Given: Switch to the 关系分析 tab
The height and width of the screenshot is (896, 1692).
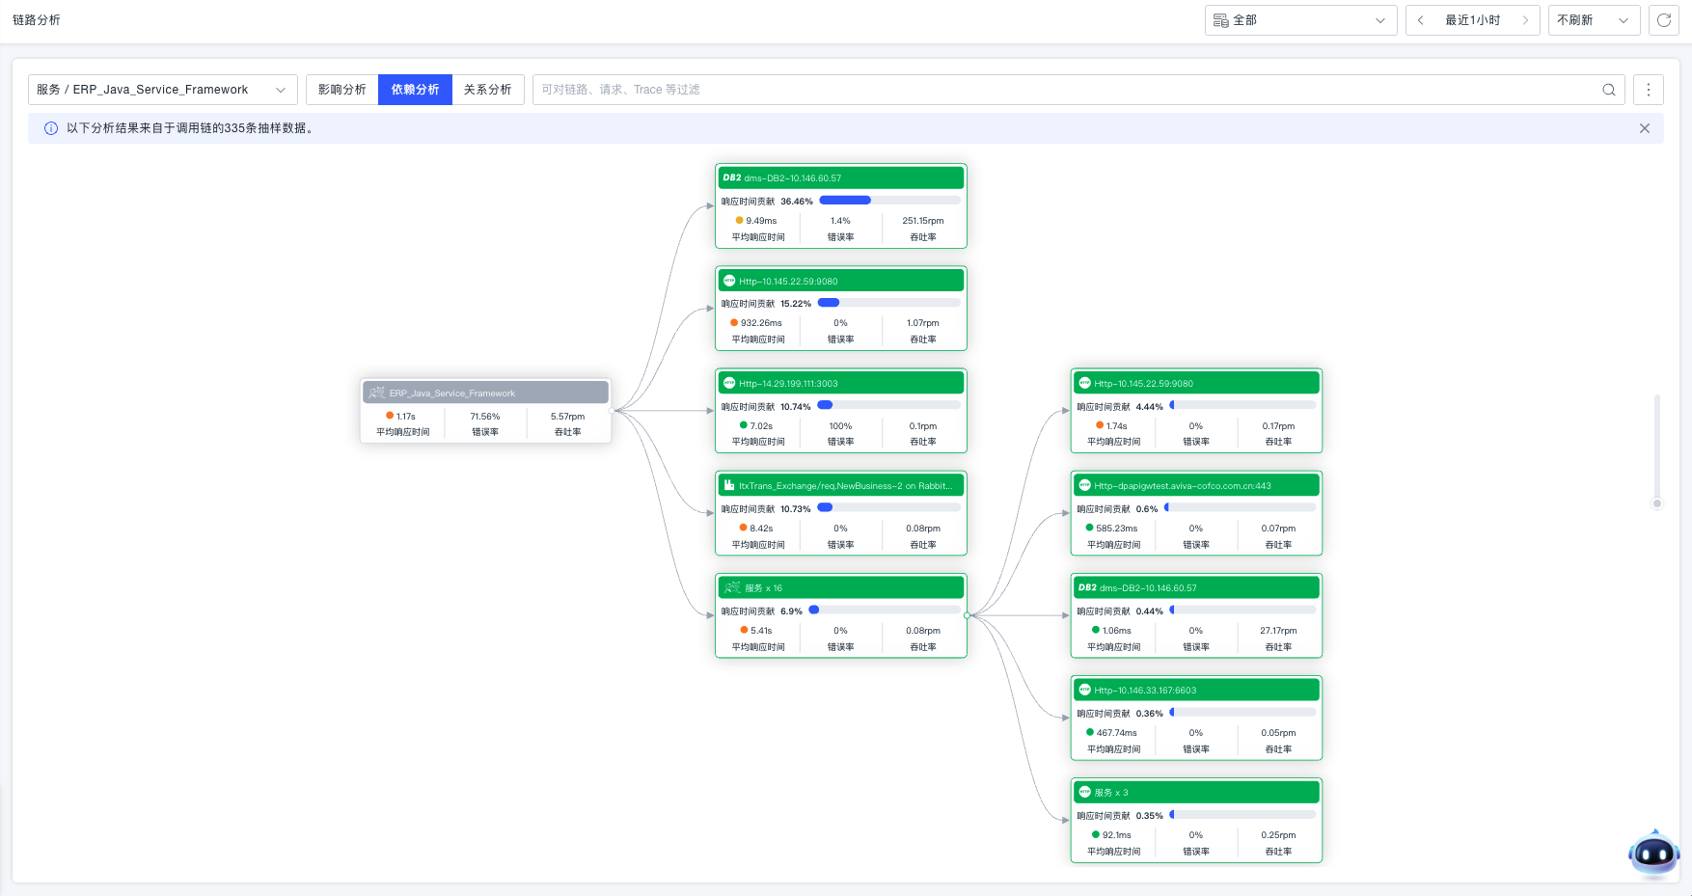Looking at the screenshot, I should click(488, 90).
